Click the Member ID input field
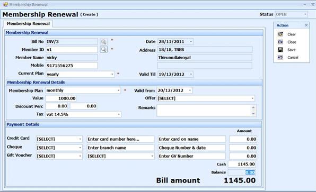Image resolution: width=316 pixels, height=192 pixels. click(72, 50)
